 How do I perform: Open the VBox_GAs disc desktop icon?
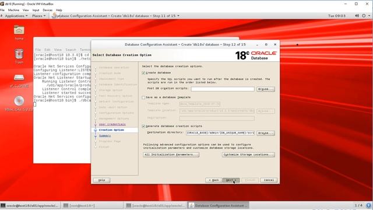[19, 101]
